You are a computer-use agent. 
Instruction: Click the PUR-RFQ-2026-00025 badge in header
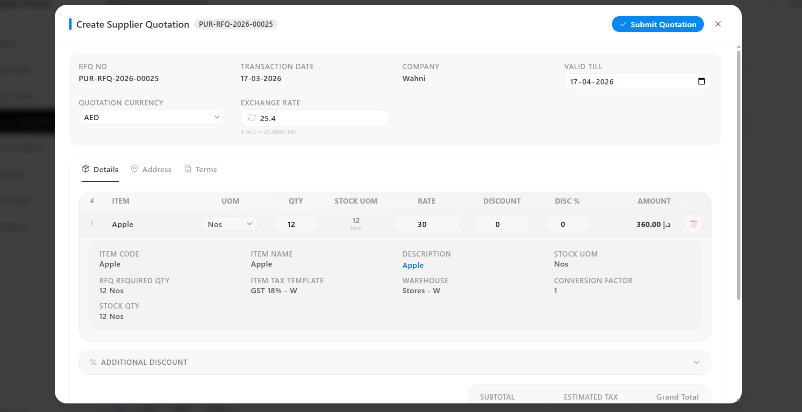[236, 24]
